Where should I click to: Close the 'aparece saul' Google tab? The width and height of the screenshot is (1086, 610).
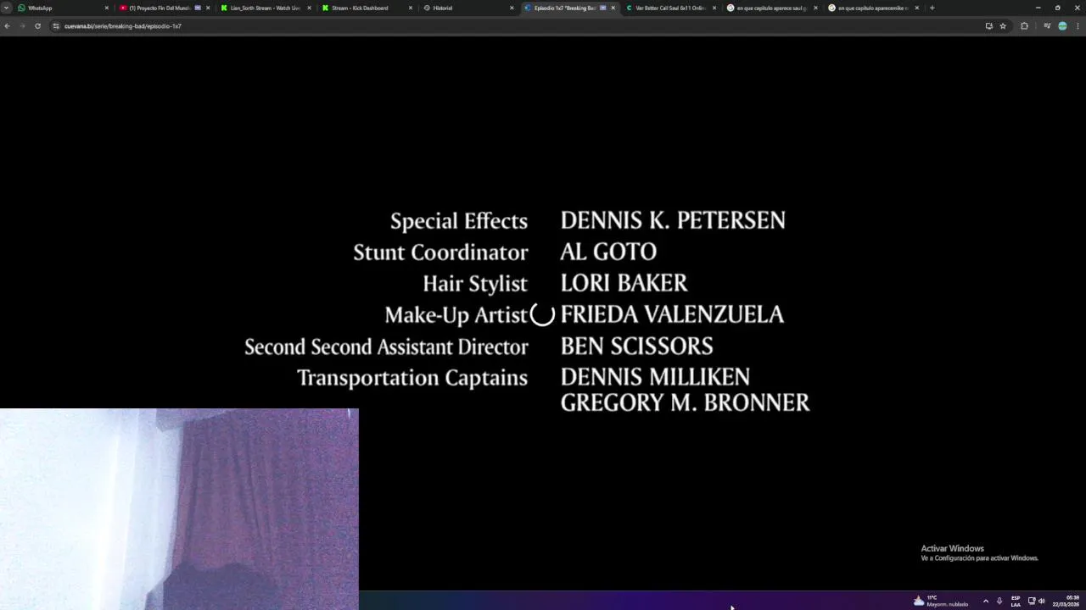coord(815,8)
